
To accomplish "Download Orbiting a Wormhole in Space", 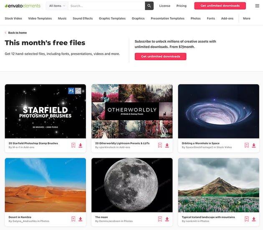I will click(x=254, y=145).
